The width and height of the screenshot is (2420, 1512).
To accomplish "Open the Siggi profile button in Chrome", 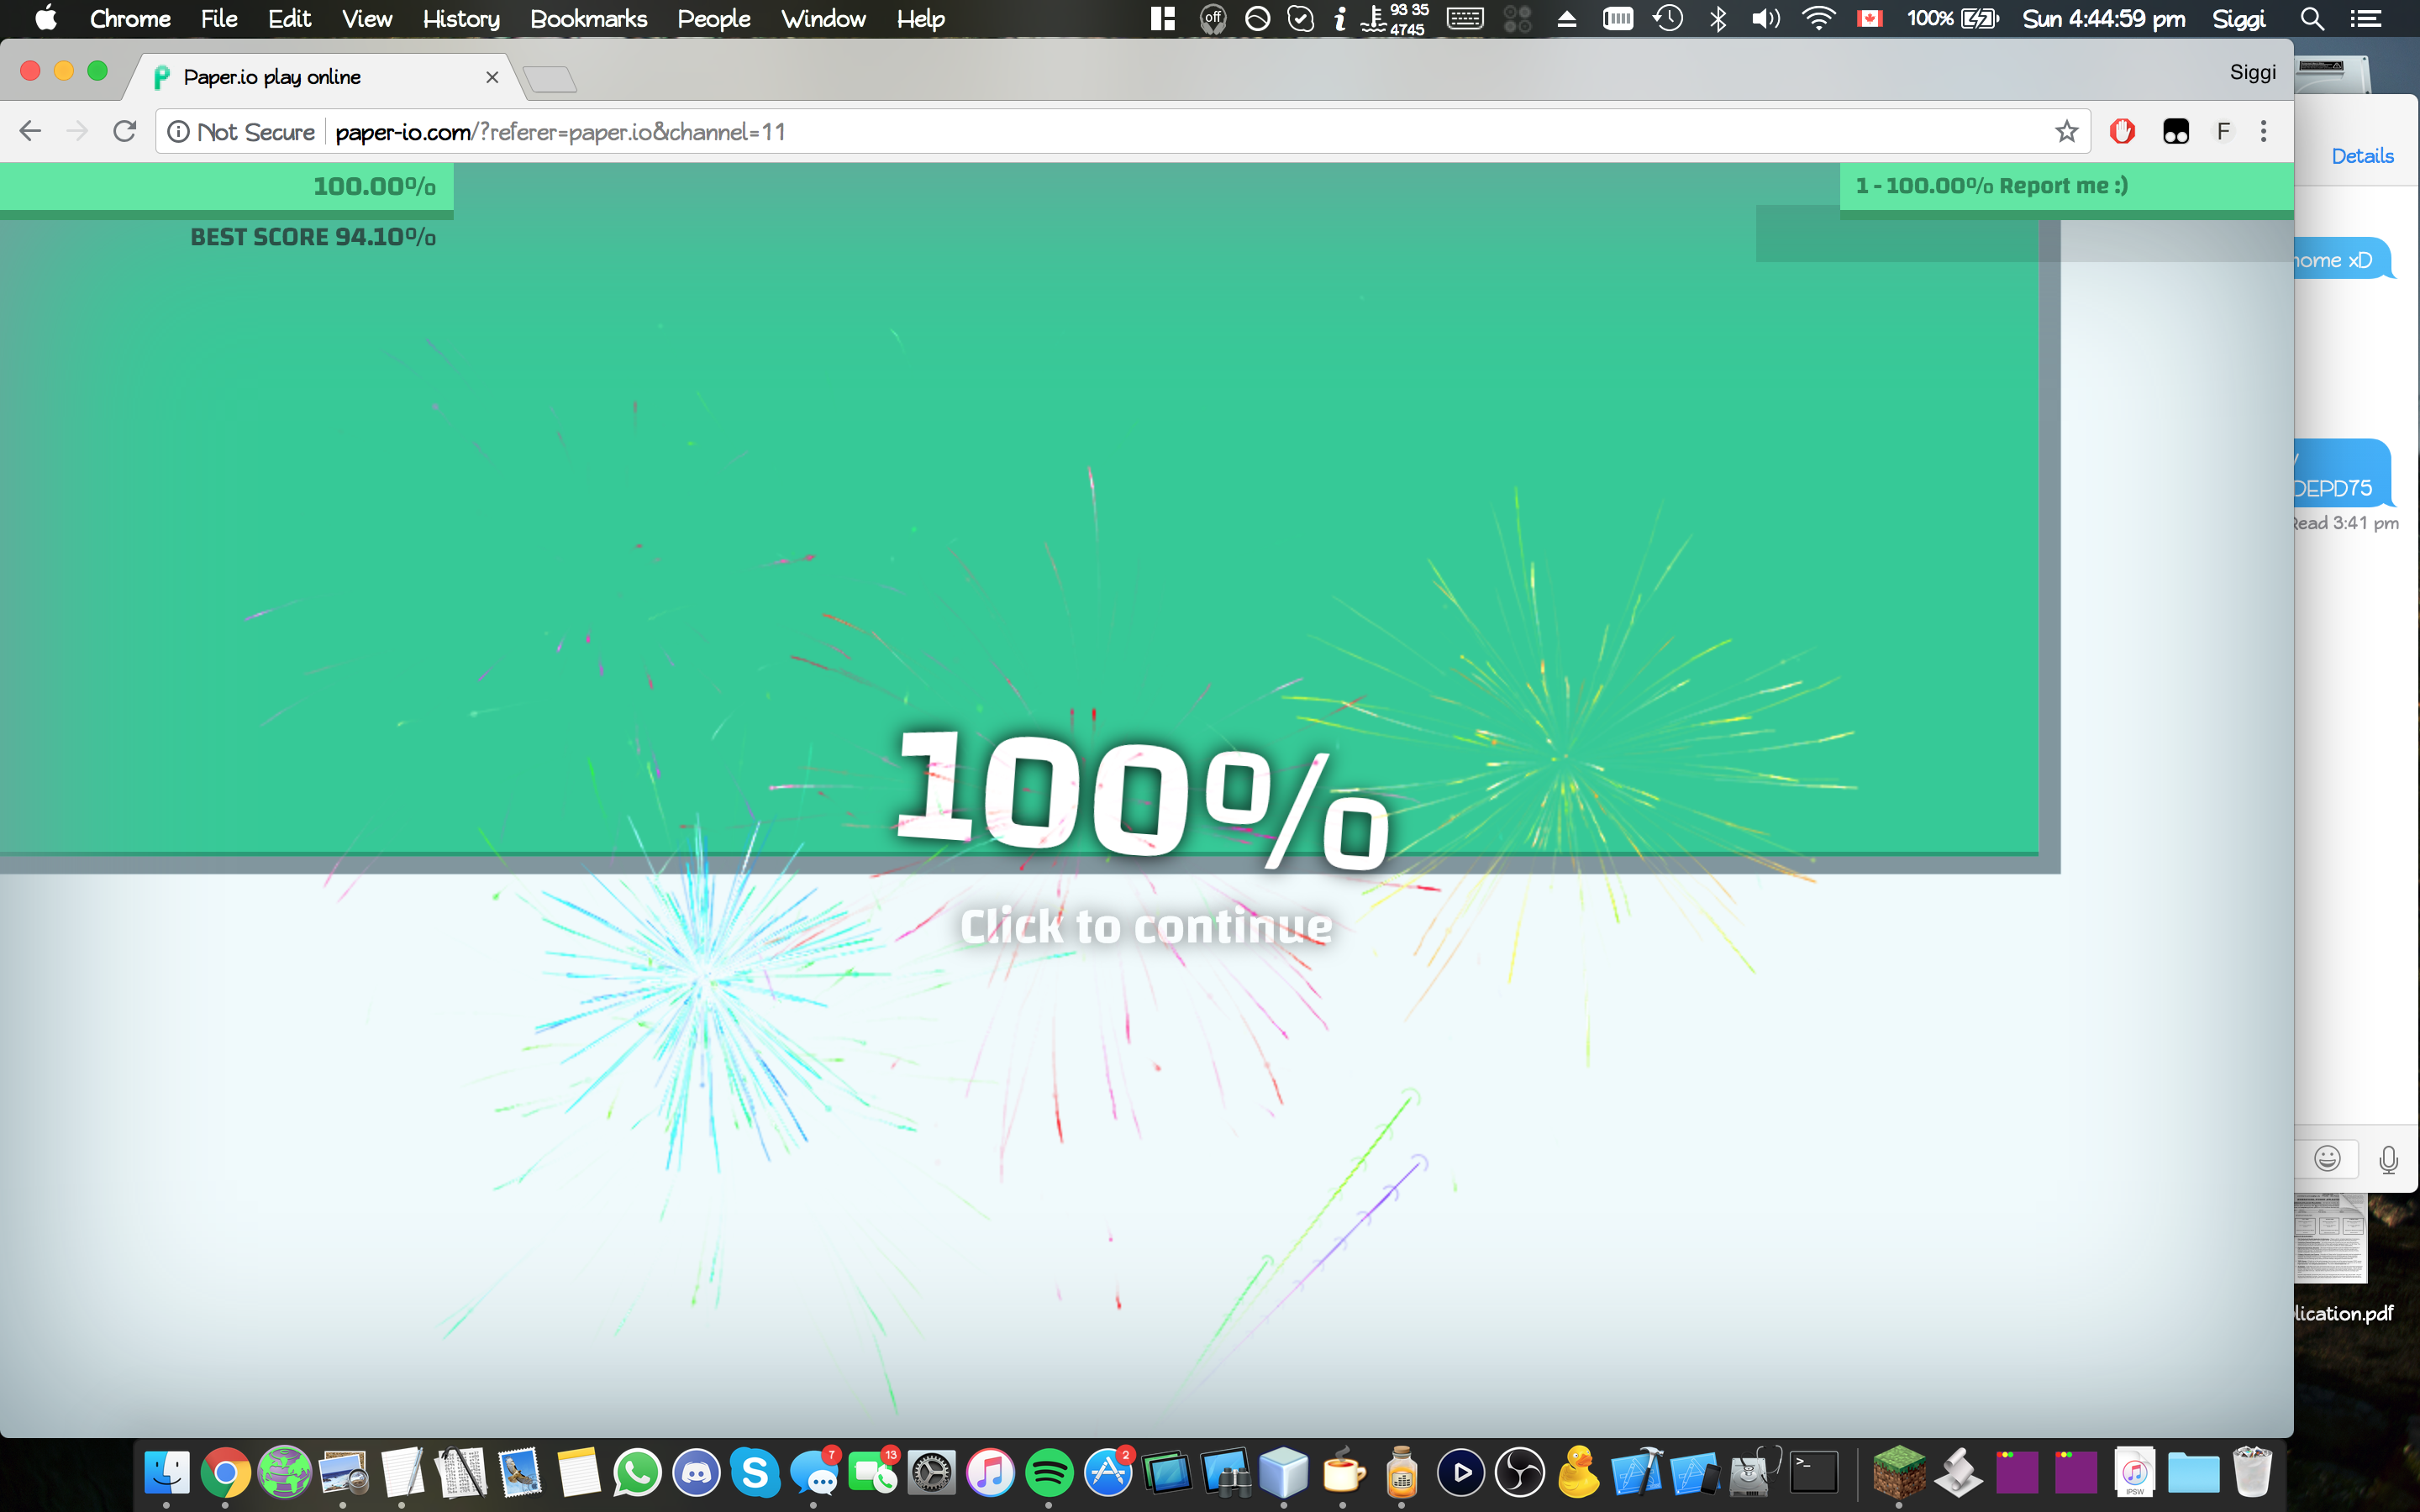I will pos(2252,72).
